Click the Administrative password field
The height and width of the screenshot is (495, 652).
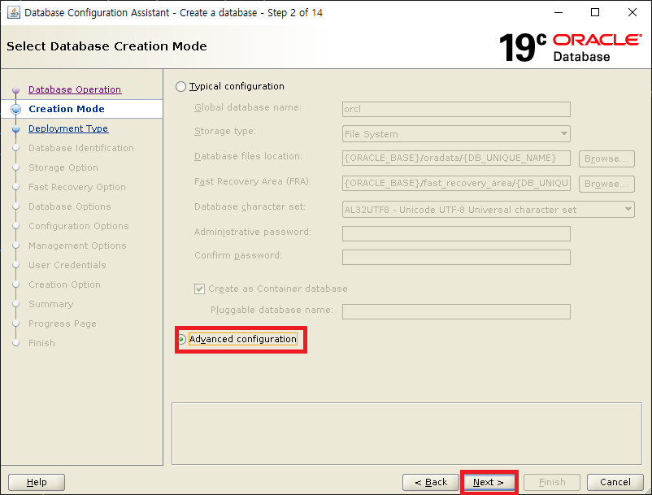(456, 233)
